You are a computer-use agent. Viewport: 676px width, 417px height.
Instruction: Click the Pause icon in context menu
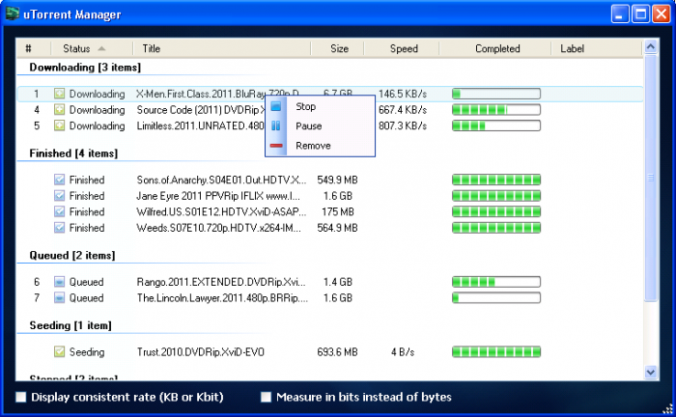pos(276,125)
